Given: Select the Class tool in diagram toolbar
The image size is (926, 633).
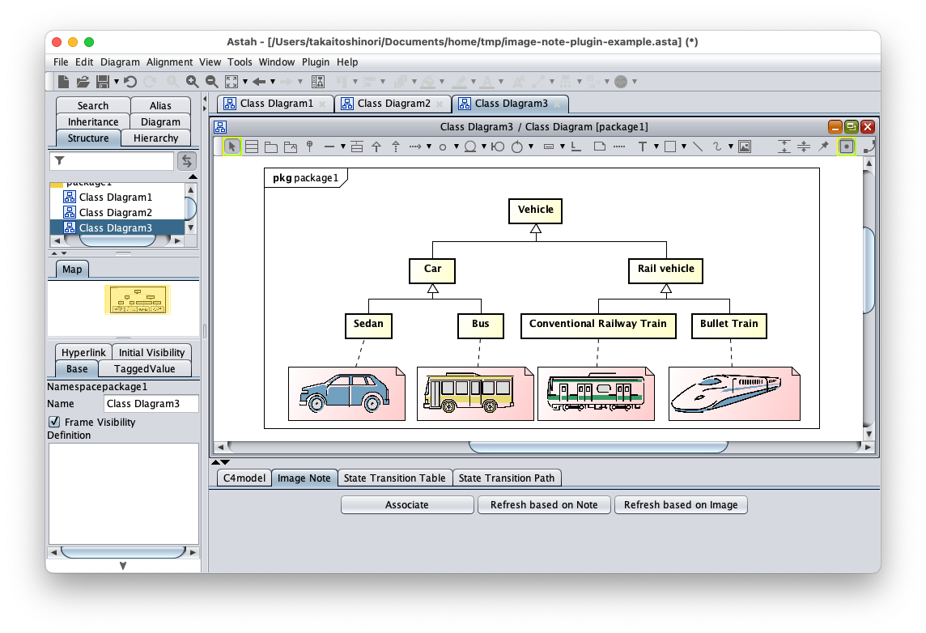Looking at the screenshot, I should point(252,147).
